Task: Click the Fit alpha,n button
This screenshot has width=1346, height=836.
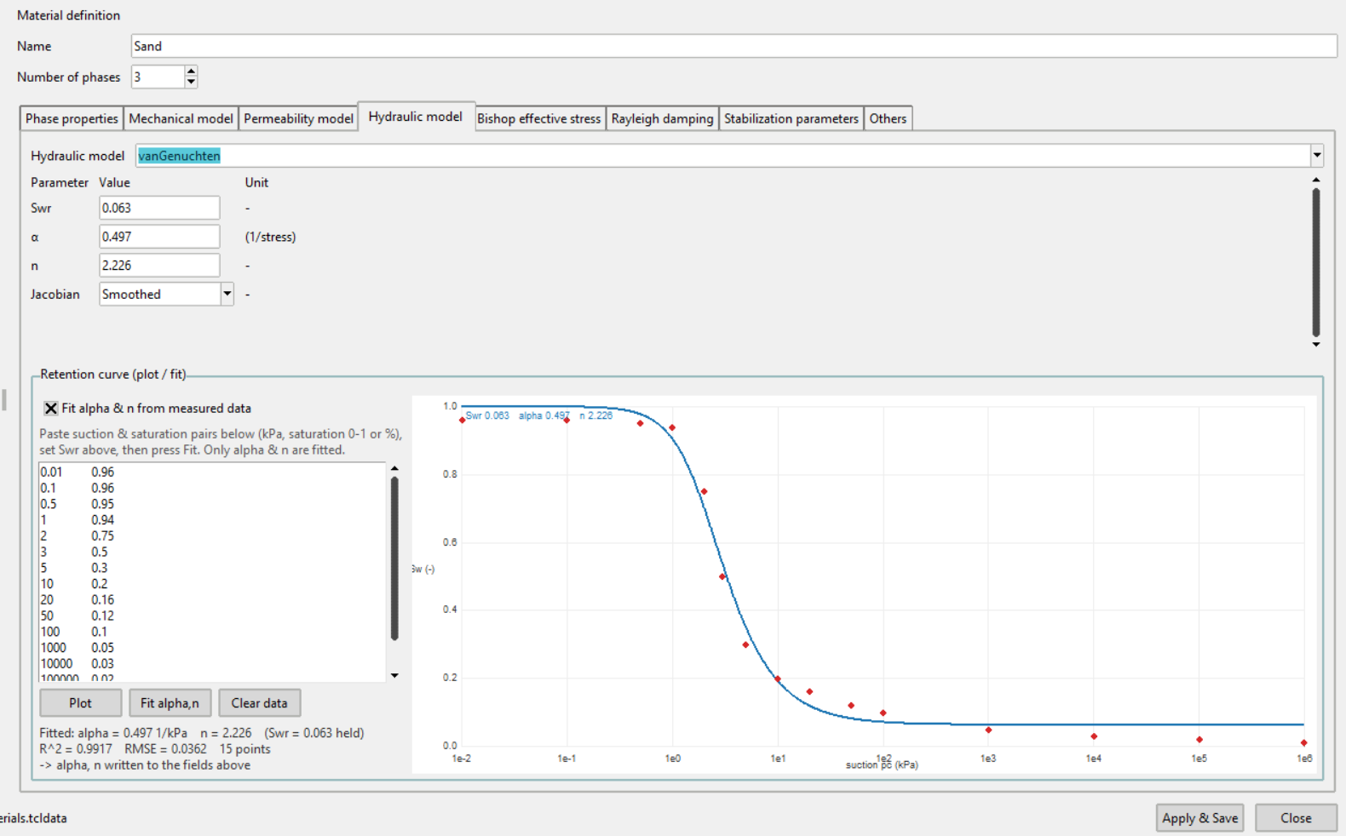Action: point(170,703)
